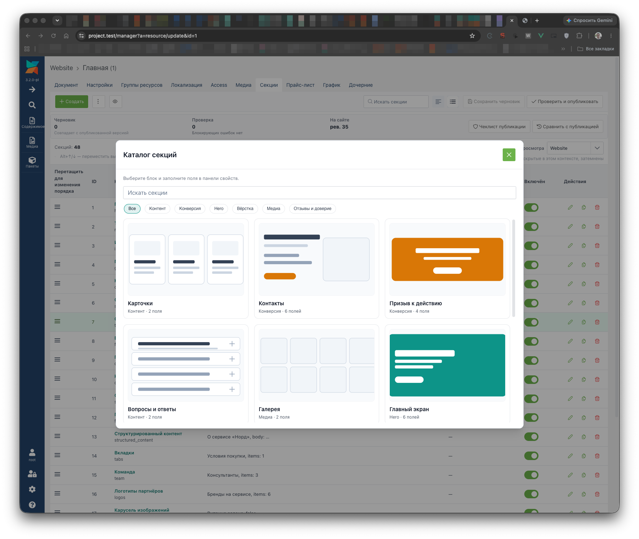Screen dimensions: 639x539
Task: Switch to compact list view icon
Action: tap(453, 102)
